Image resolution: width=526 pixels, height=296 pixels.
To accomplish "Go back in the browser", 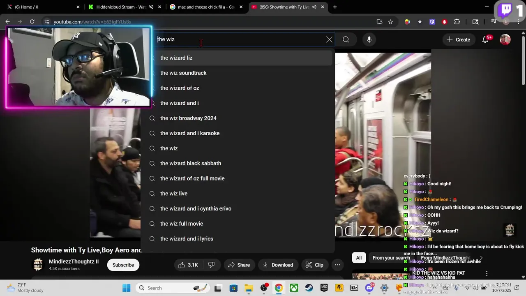I will (x=7, y=22).
